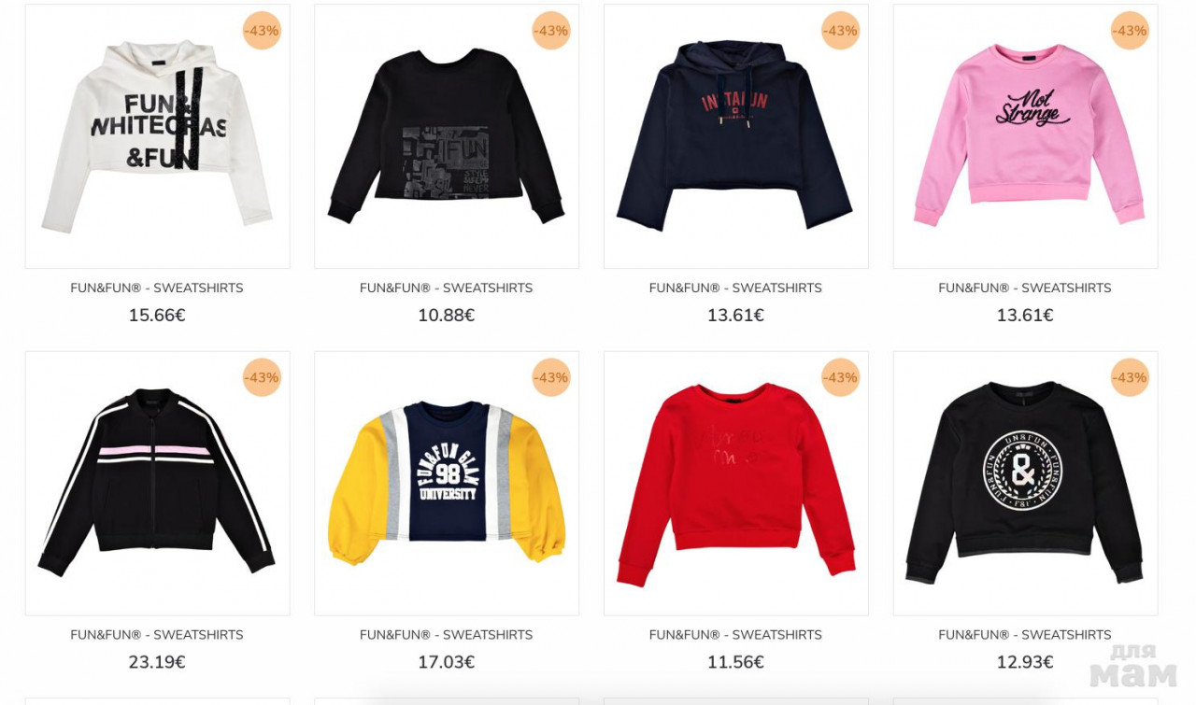The image size is (1196, 705).
Task: Open FUN&FUN® - SWEATSHIRTS link priced 10.88€
Action: 447,288
